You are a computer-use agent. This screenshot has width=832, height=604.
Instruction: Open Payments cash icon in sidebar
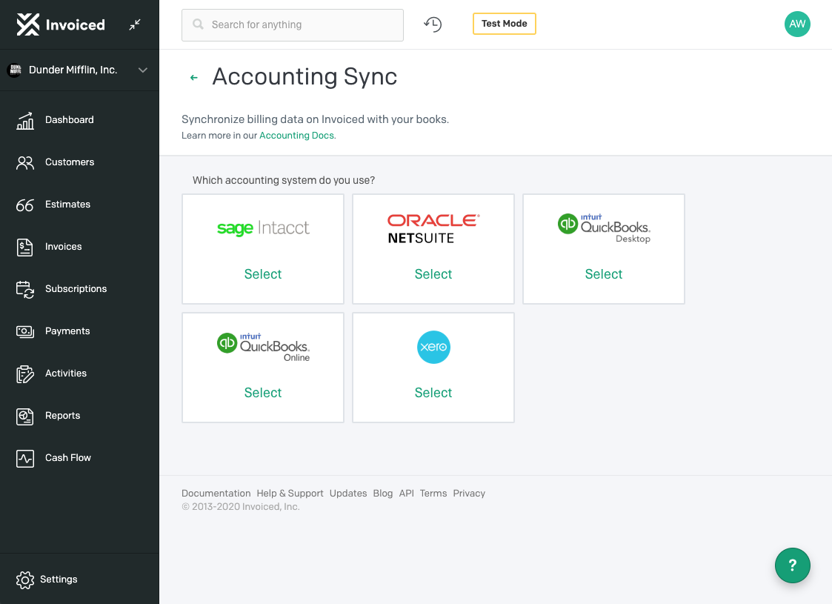pos(25,332)
